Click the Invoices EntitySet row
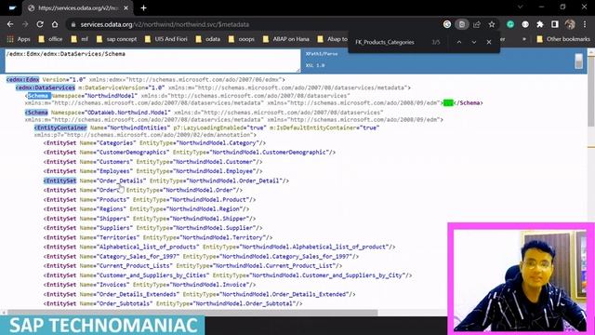Viewport: 595px width, 335px height. pyautogui.click(x=150, y=285)
